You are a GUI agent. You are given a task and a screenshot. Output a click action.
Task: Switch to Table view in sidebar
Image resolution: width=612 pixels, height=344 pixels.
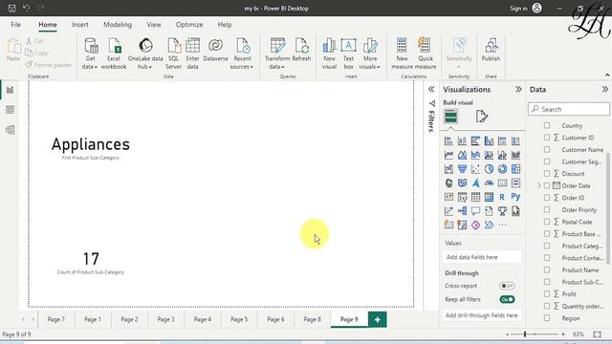[10, 110]
